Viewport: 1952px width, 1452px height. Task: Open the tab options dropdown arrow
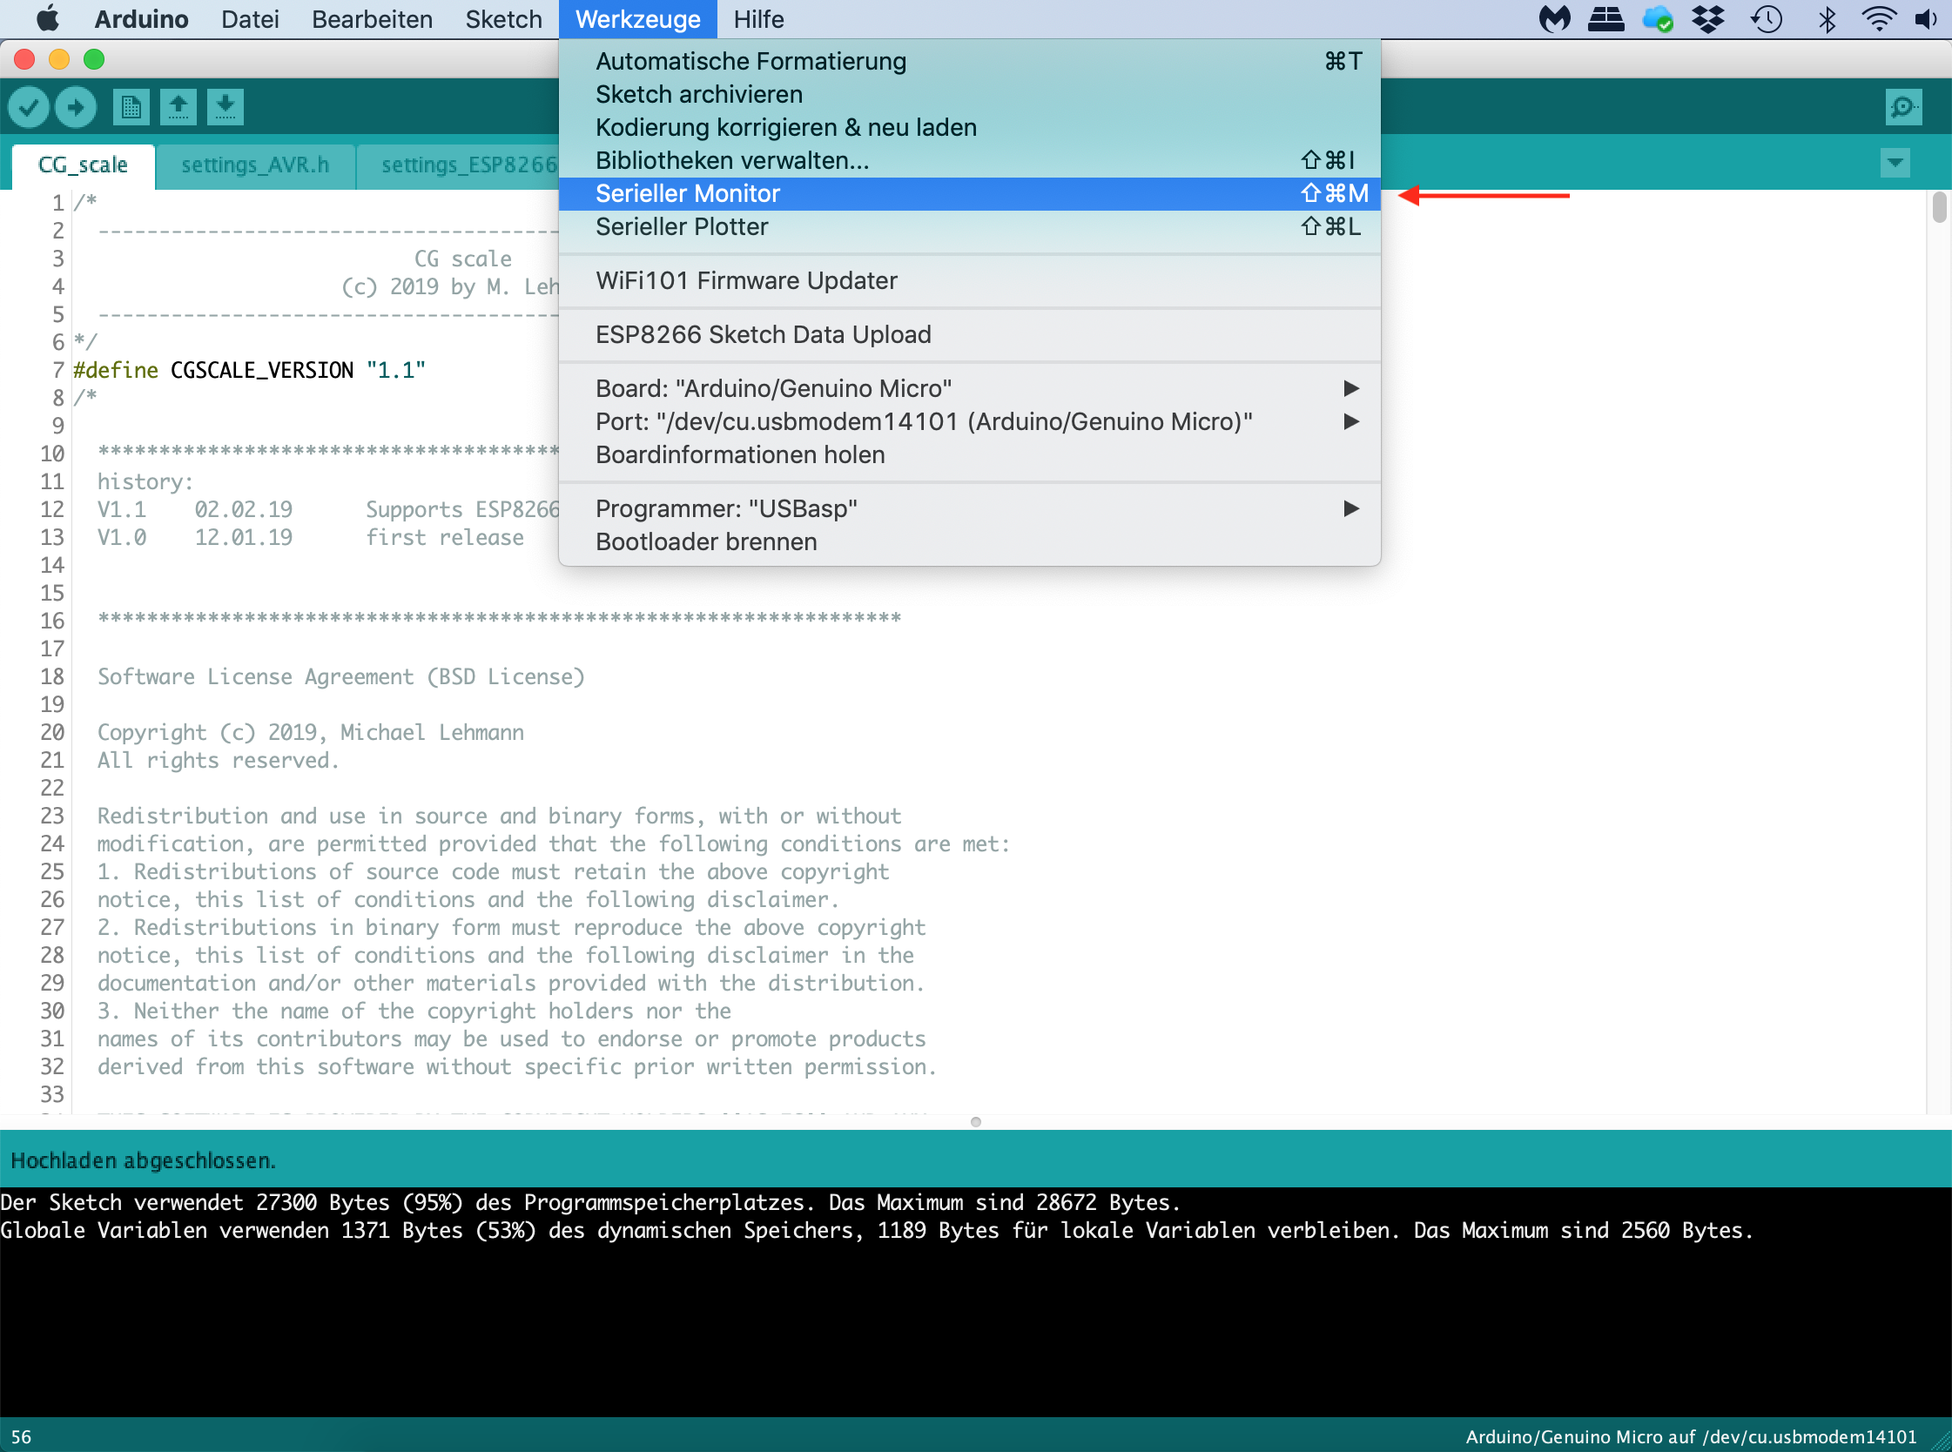tap(1895, 163)
